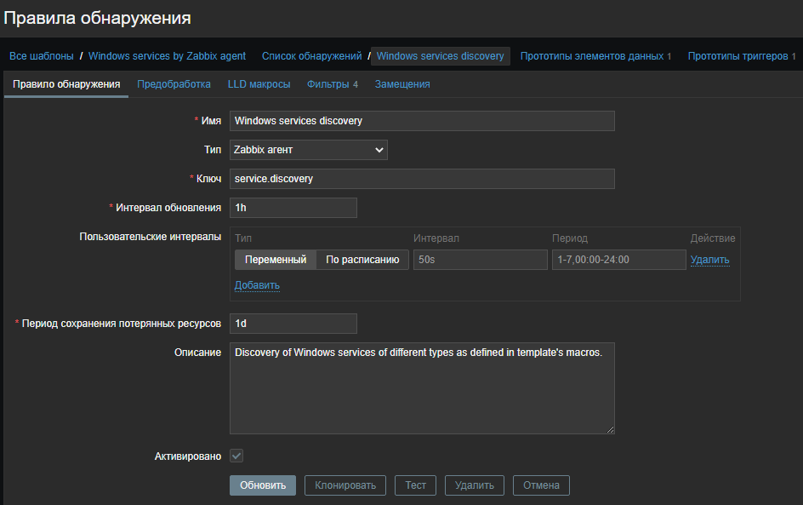Image resolution: width=803 pixels, height=505 pixels.
Task: Open Все шаблоны breadcrumb link
Action: pos(42,56)
